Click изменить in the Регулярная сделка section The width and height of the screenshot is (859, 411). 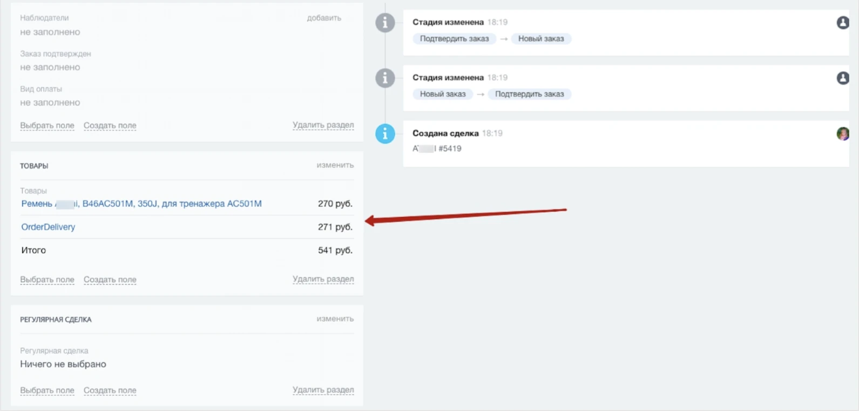click(335, 318)
